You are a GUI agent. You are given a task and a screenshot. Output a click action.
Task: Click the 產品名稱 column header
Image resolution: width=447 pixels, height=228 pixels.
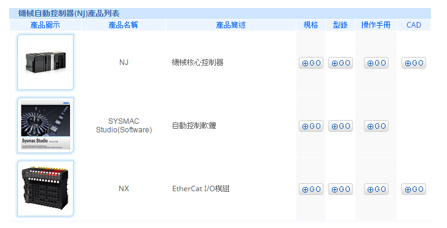point(123,25)
